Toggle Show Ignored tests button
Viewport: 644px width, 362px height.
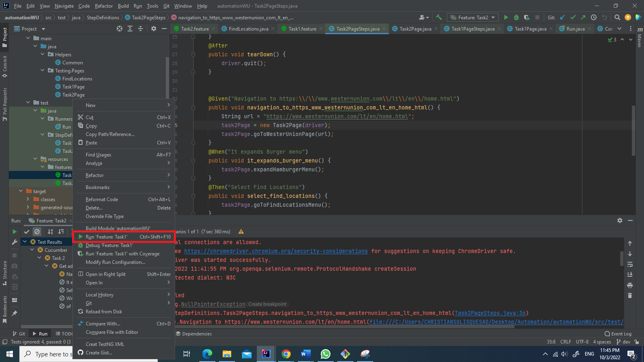[37, 232]
